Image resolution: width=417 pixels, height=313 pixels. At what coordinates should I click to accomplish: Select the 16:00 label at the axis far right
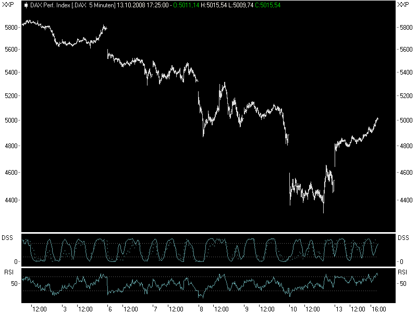378,308
